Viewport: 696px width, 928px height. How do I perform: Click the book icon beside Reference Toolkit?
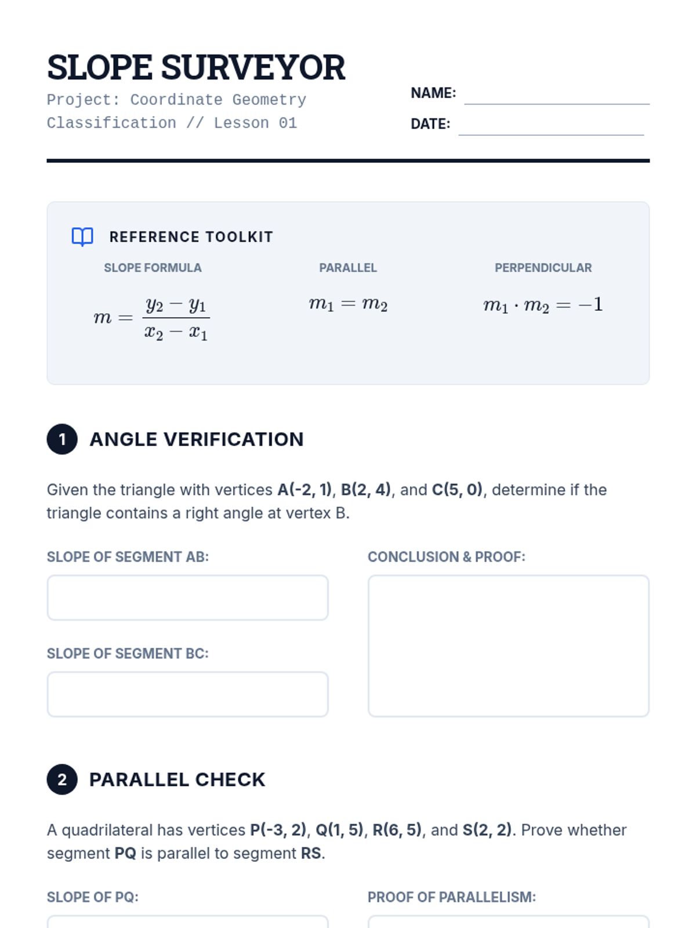tap(82, 237)
